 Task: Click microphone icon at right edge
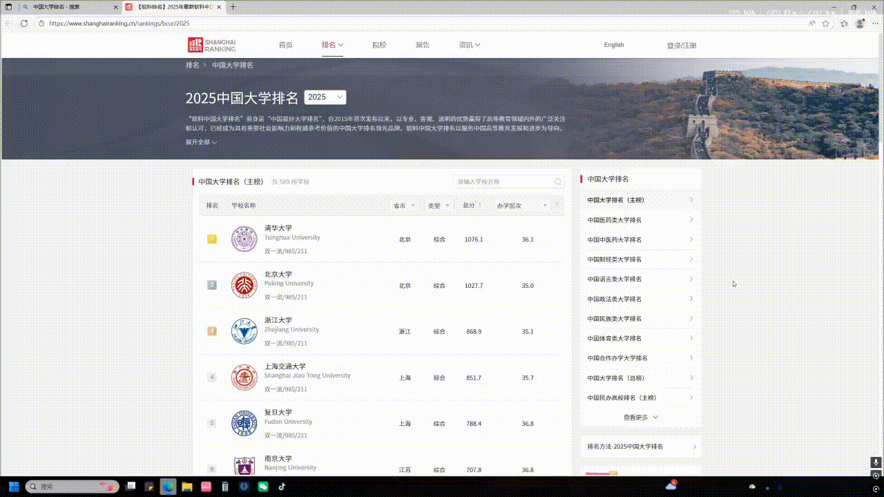coord(876,462)
